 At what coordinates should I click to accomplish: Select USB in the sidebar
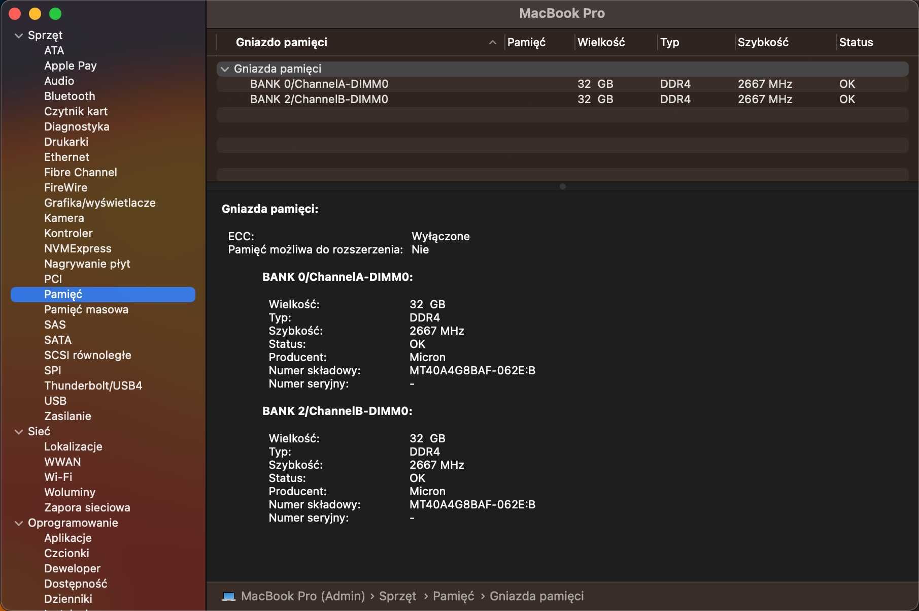(x=55, y=401)
